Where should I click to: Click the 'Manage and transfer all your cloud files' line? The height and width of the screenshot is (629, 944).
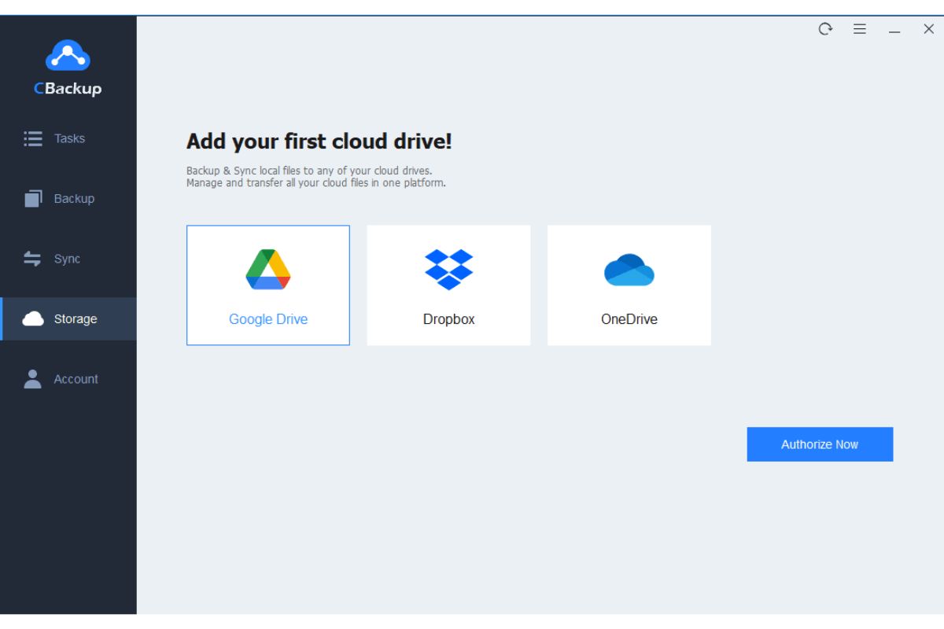316,183
